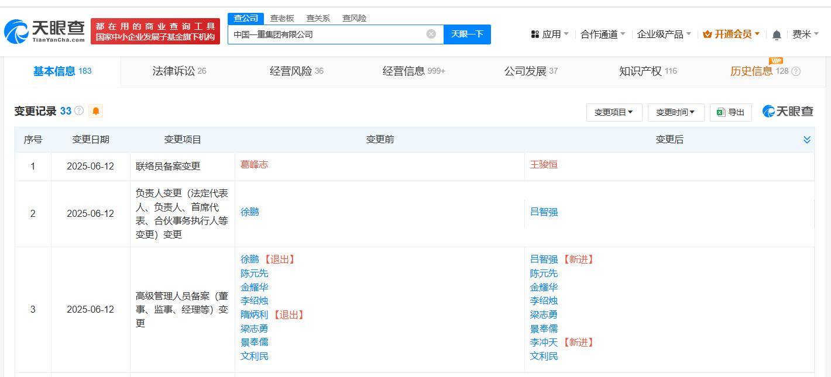The height and width of the screenshot is (377, 831).
Task: Click the 天眼查 logo
Action: click(x=44, y=31)
